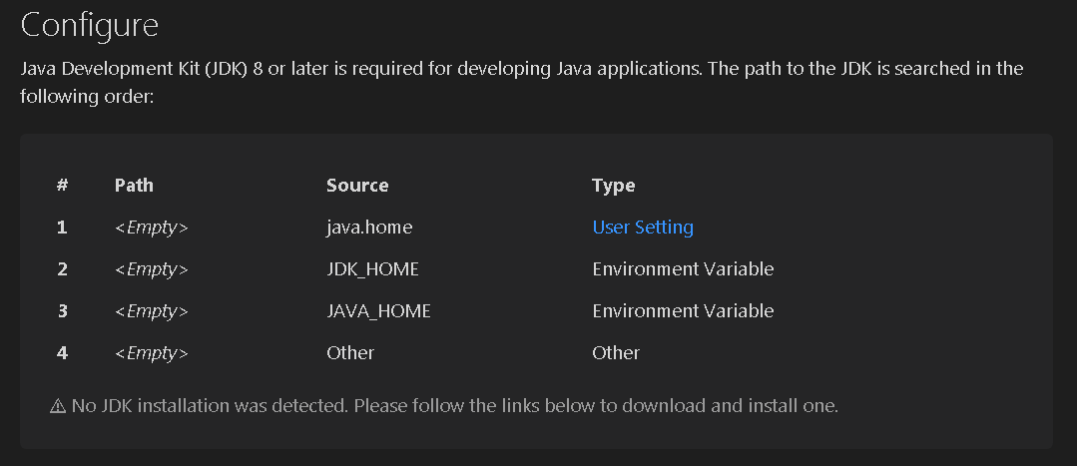
Task: Click the warning triangle icon
Action: 58,406
